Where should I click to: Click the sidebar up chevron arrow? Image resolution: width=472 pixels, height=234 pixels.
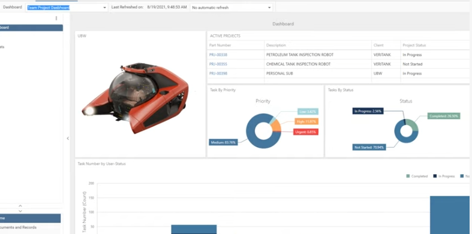(x=20, y=206)
